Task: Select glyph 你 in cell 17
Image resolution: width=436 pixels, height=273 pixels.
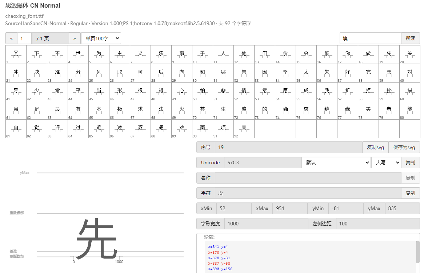Action: coord(348,55)
